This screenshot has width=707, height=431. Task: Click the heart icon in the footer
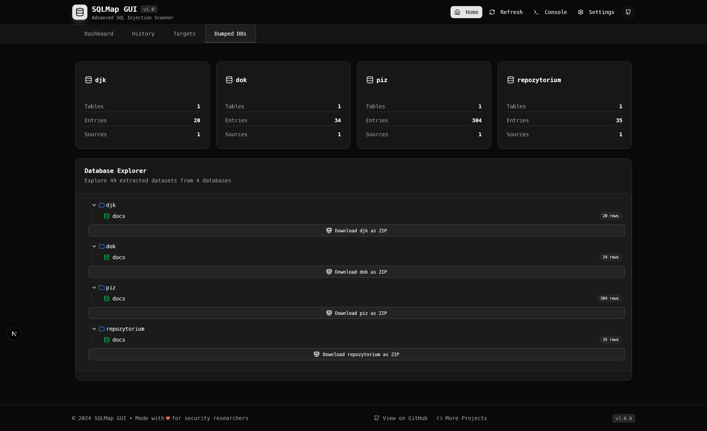coord(168,419)
